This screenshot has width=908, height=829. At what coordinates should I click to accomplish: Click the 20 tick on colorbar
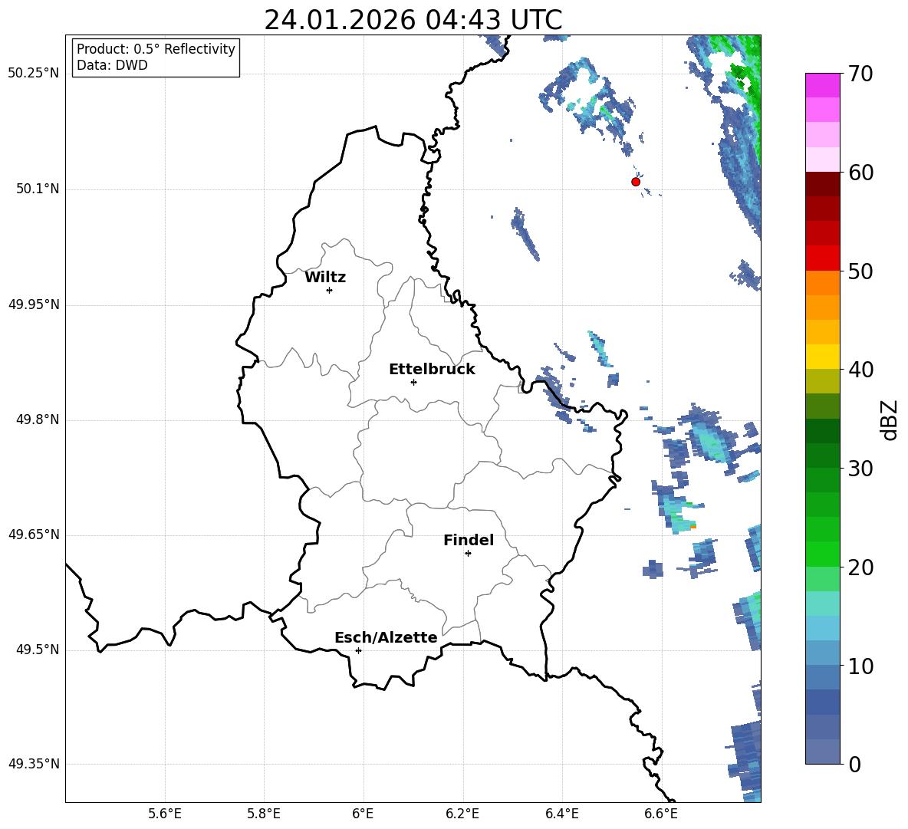(860, 567)
